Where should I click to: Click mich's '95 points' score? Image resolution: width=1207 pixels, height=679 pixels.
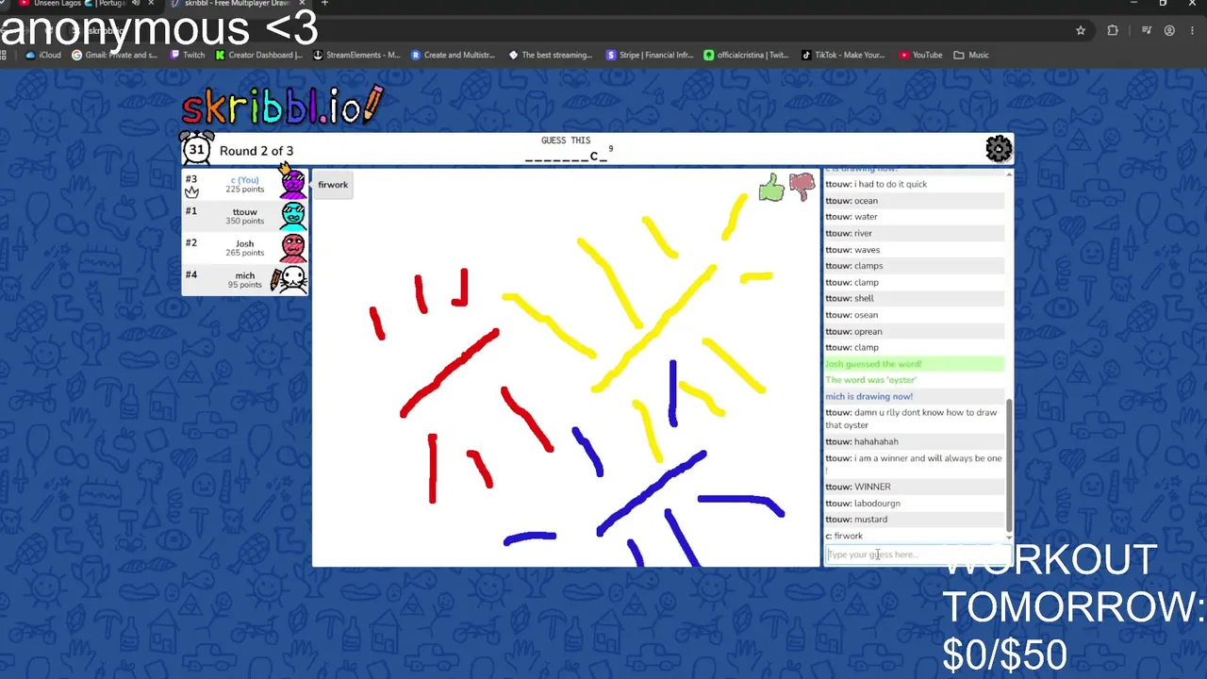(245, 285)
